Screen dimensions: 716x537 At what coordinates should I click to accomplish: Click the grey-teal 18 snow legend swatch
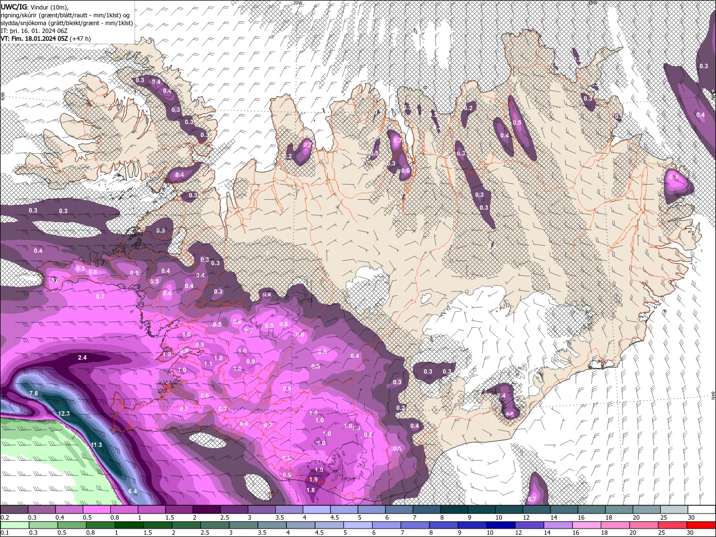pos(619,509)
